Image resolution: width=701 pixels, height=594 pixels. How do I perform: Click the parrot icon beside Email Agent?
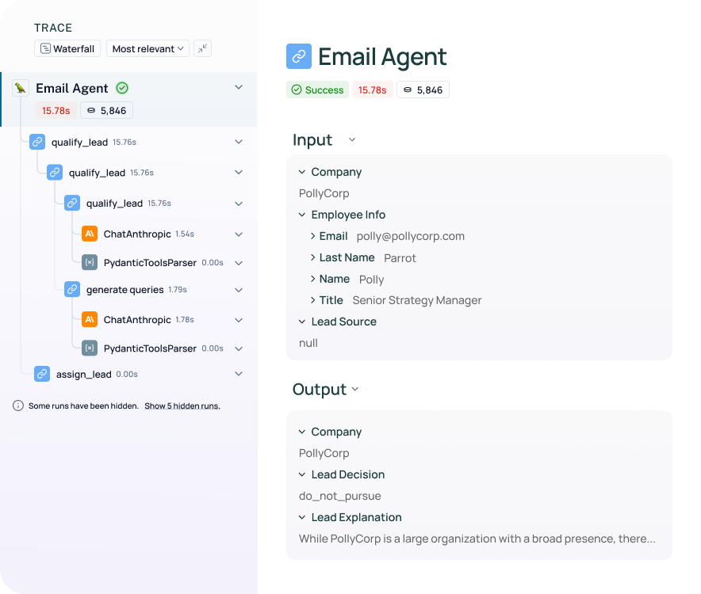[19, 87]
